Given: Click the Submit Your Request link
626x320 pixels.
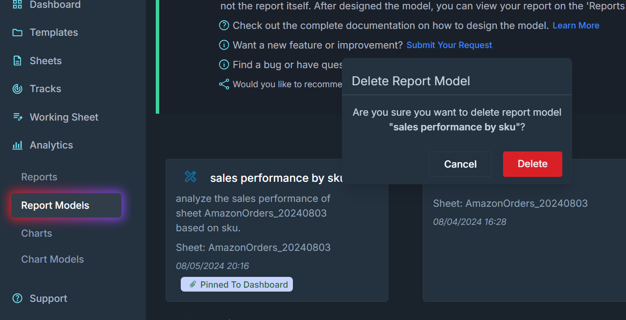Looking at the screenshot, I should click(x=449, y=45).
